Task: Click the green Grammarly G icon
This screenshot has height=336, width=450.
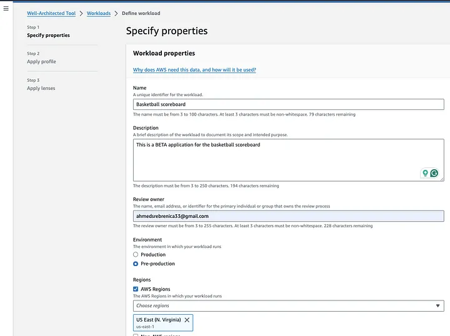Action: tap(434, 173)
